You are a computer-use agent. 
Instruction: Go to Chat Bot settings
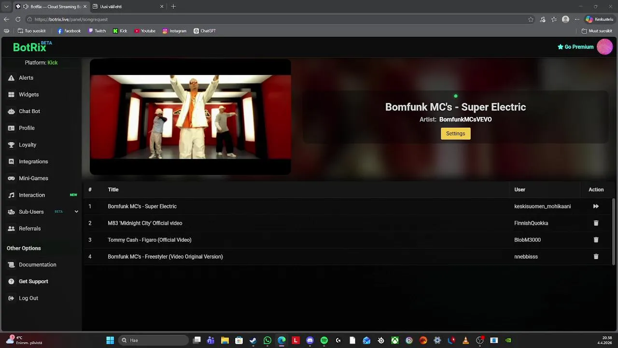coord(29,111)
